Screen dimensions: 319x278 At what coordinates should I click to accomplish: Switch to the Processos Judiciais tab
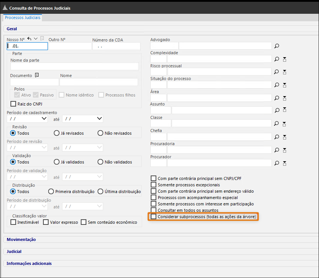coord(23,18)
